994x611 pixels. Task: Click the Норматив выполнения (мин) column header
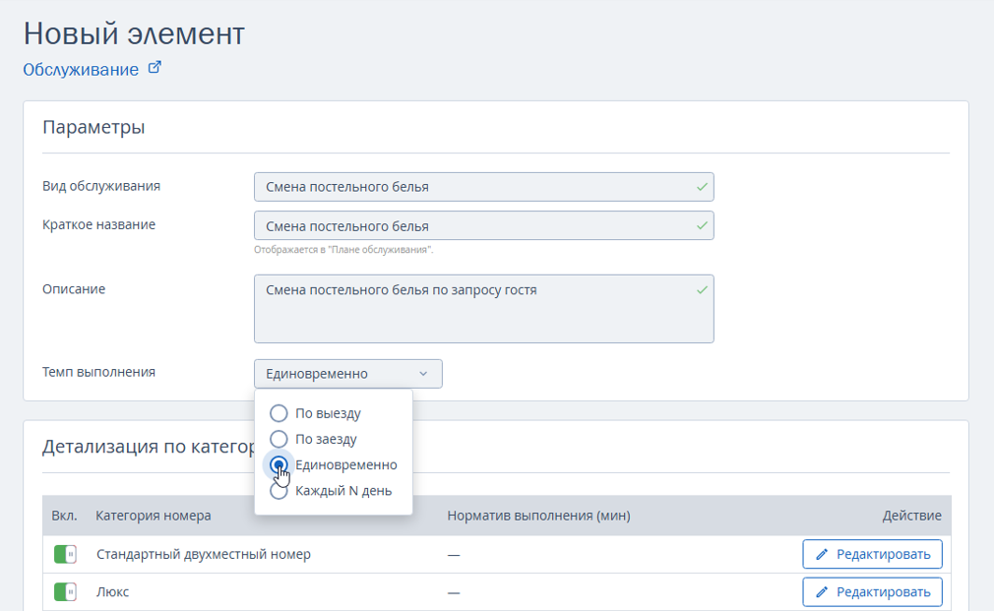[x=539, y=516]
